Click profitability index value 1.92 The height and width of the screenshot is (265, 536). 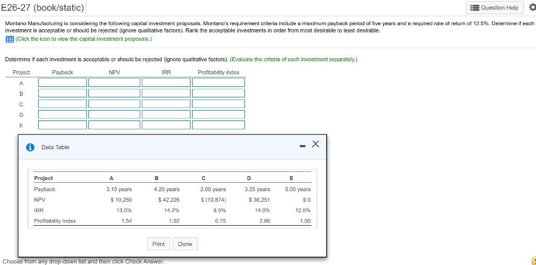click(174, 221)
